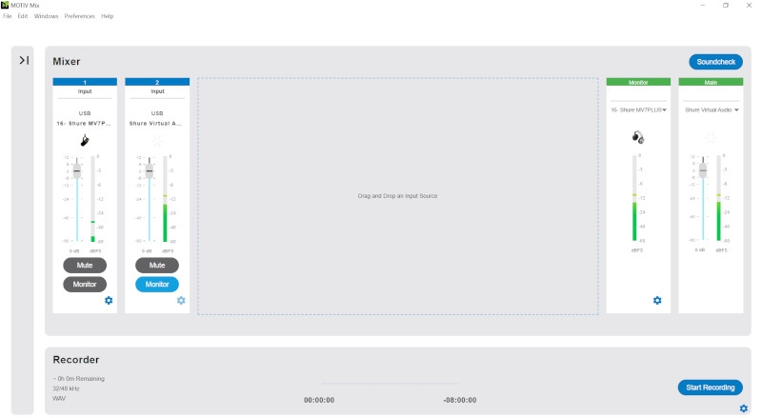Disable Monitor on channel 2

(157, 285)
